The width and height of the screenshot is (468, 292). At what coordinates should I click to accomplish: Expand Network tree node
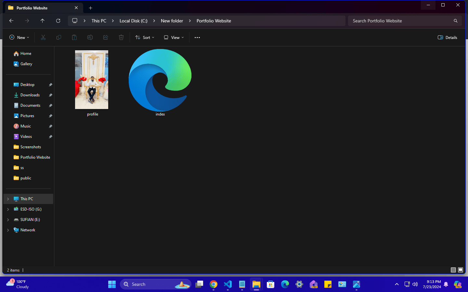pos(8,230)
